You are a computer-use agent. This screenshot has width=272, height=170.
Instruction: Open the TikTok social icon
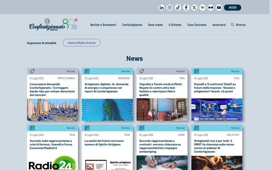(x=178, y=8)
